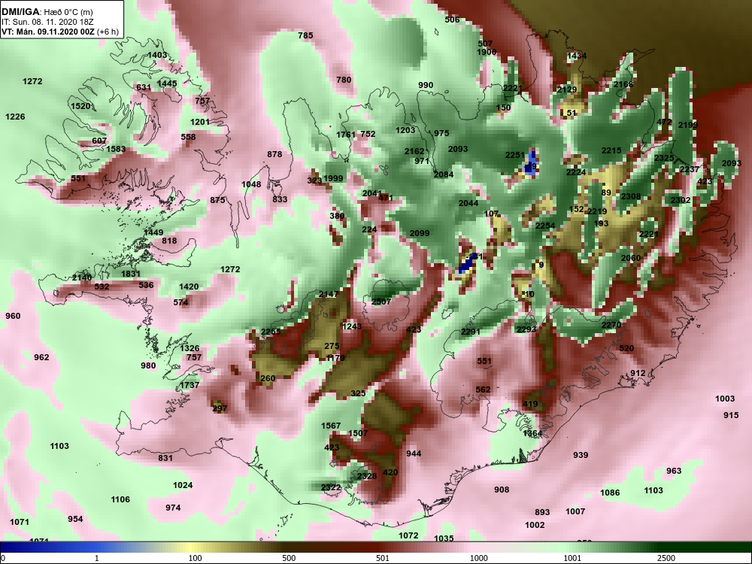The height and width of the screenshot is (564, 752).
Task: Click the color scale label "1000"
Action: click(x=478, y=558)
